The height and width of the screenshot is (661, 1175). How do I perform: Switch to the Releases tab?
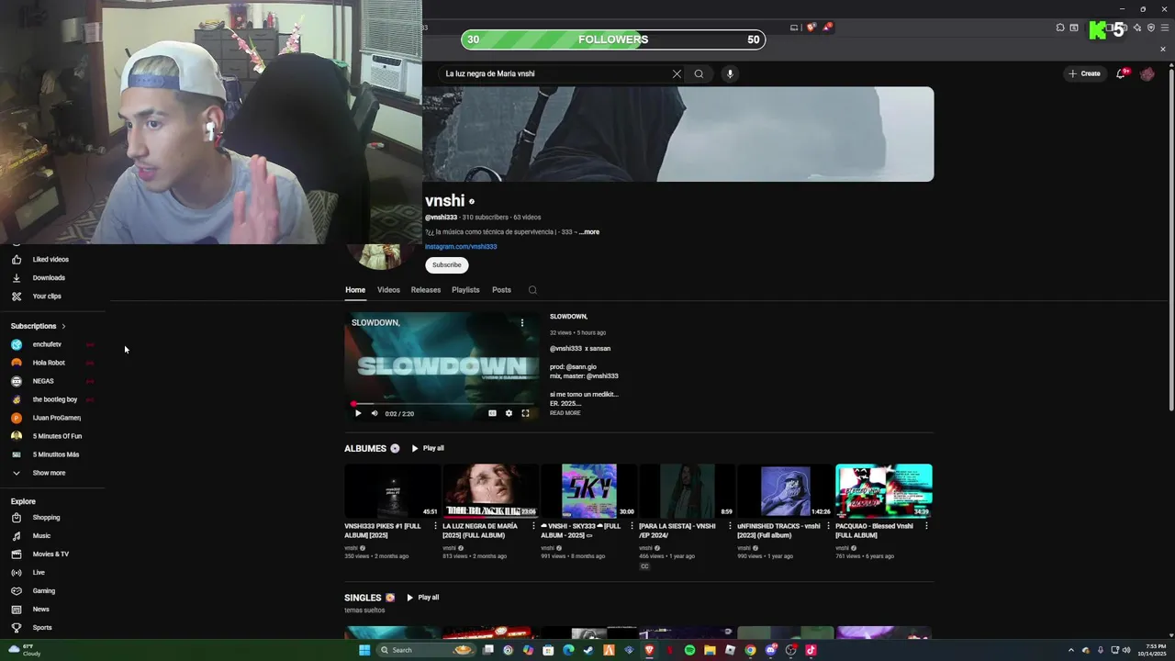(x=426, y=290)
